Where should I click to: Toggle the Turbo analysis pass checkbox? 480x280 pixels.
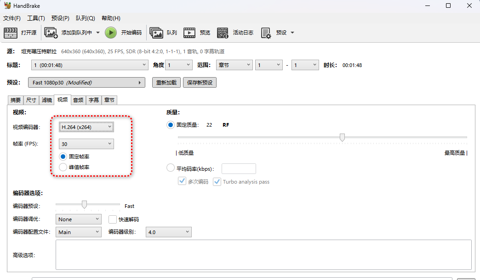point(217,182)
